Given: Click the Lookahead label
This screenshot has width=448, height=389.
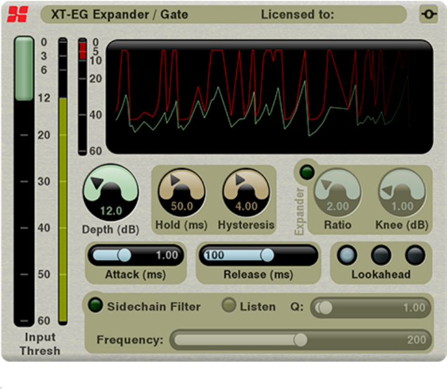Looking at the screenshot, I should 381,274.
